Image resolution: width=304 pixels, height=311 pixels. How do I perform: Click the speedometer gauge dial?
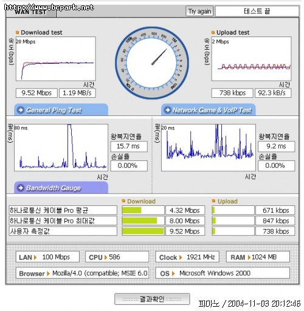(x=152, y=63)
